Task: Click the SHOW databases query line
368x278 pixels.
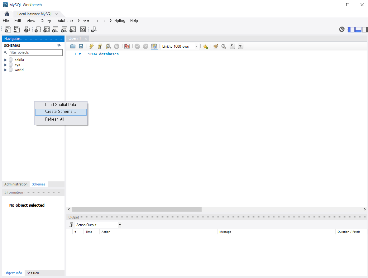Action: (103, 54)
